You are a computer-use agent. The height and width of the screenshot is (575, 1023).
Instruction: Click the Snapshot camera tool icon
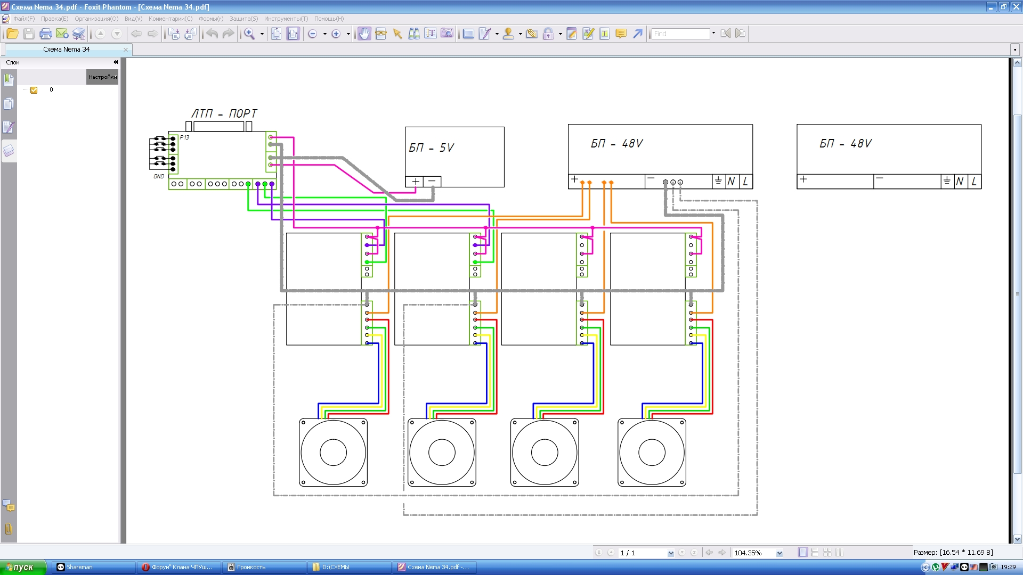447,34
